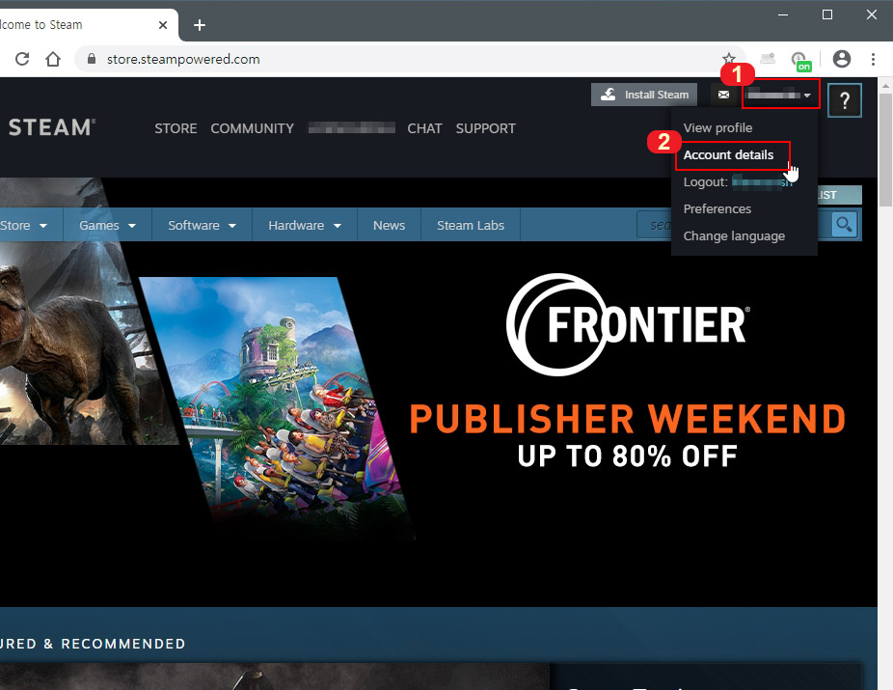Click the store search magnifier icon
This screenshot has width=893, height=690.
coord(844,225)
